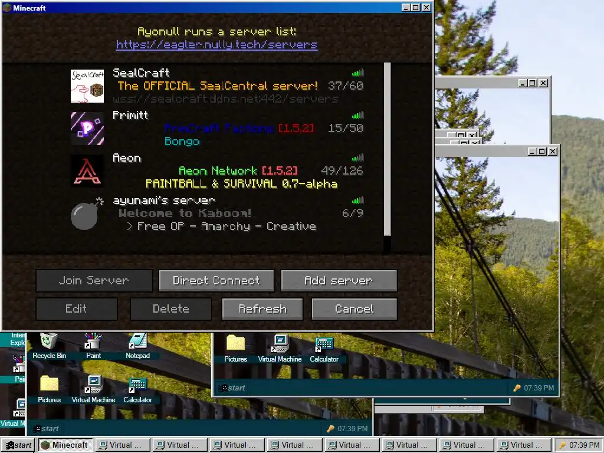604x453 pixels.
Task: Maximize the Minecraft window
Action: (x=416, y=7)
